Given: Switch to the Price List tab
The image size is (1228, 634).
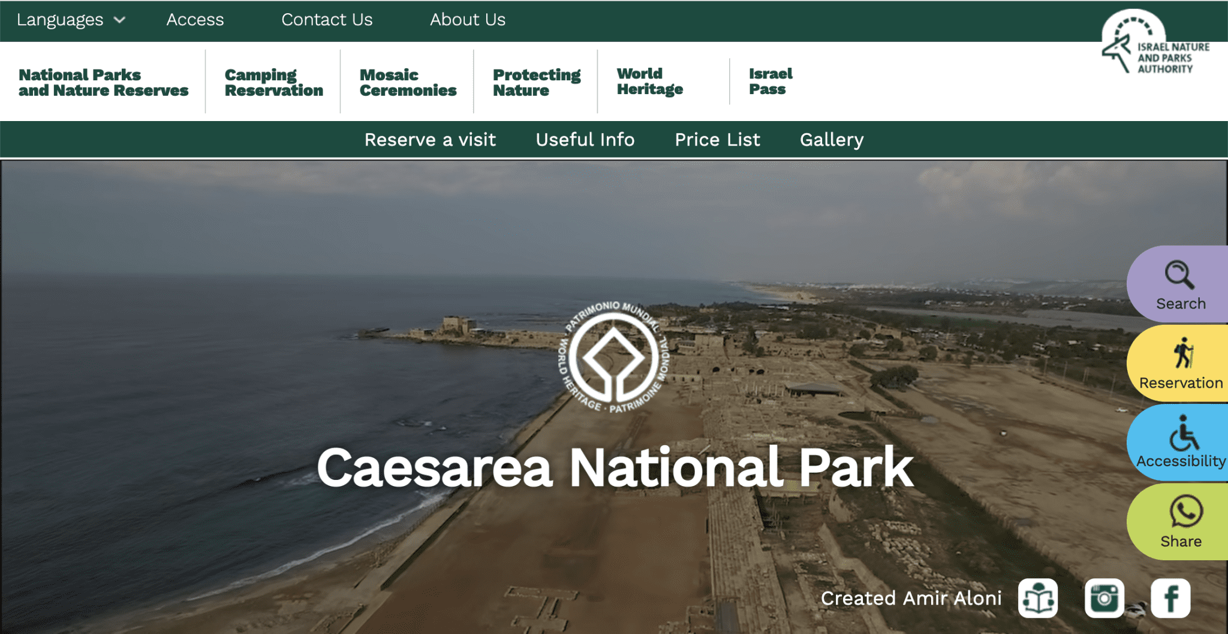Looking at the screenshot, I should point(717,140).
